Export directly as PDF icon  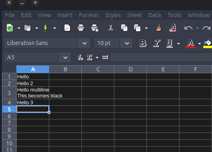67,28
